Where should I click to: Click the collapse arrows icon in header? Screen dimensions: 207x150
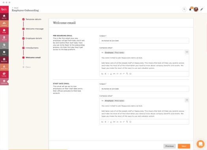(201, 9)
